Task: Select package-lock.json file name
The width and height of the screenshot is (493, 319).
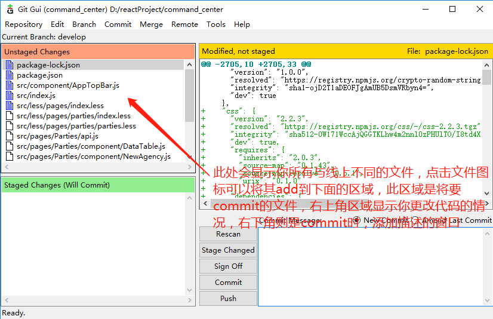Action: pos(48,65)
